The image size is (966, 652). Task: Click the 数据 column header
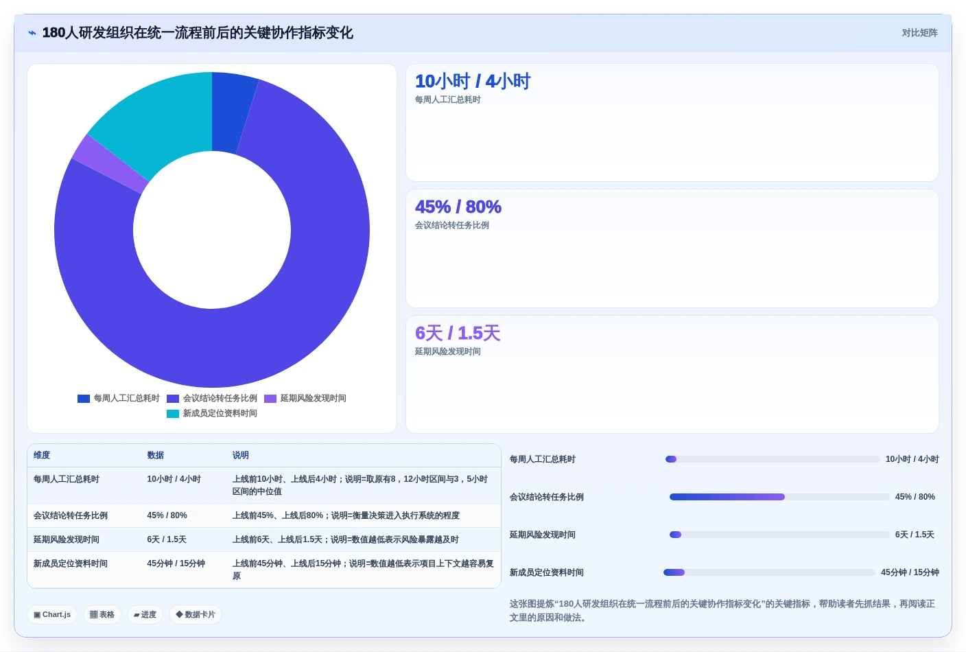pos(156,456)
